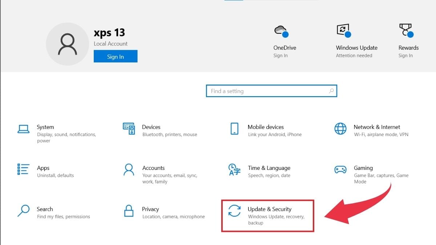The image size is (436, 245).
Task: Click the magnifier inside Find a setting box
Action: (331, 91)
